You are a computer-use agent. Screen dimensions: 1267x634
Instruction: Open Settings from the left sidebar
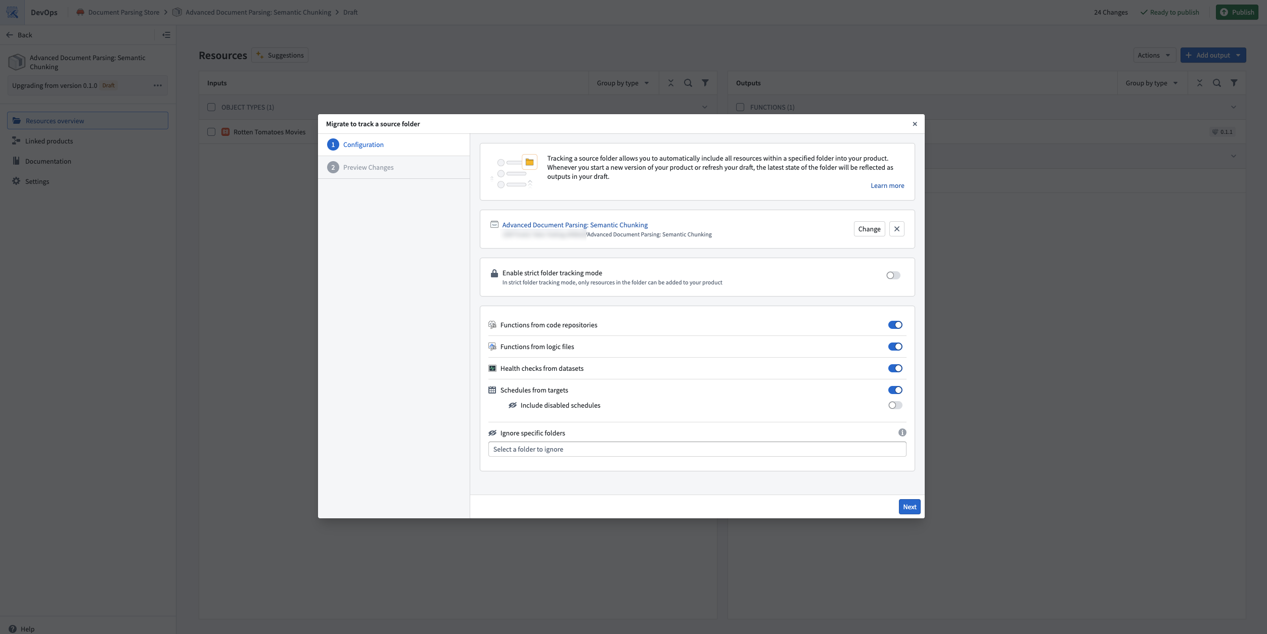tap(37, 181)
